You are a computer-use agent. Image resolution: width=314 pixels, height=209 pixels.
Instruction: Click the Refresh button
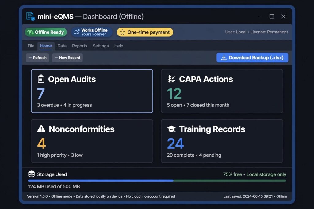click(37, 58)
